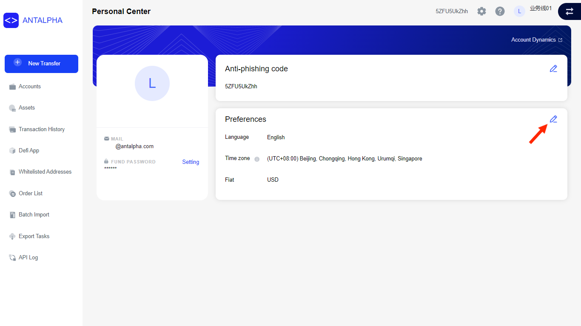Viewport: 581px width, 326px height.
Task: Select the Batch Import icon in sidebar
Action: (12, 214)
